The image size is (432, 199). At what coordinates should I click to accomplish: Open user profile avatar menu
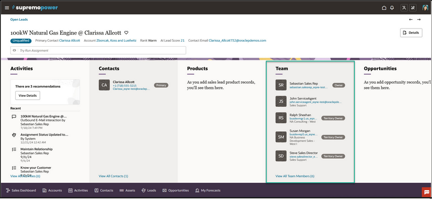[x=425, y=8]
